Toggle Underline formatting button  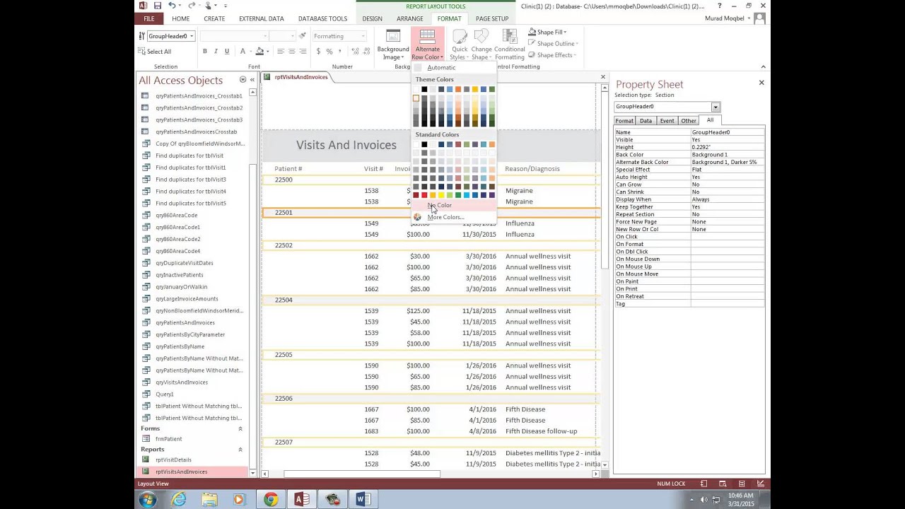(x=227, y=52)
